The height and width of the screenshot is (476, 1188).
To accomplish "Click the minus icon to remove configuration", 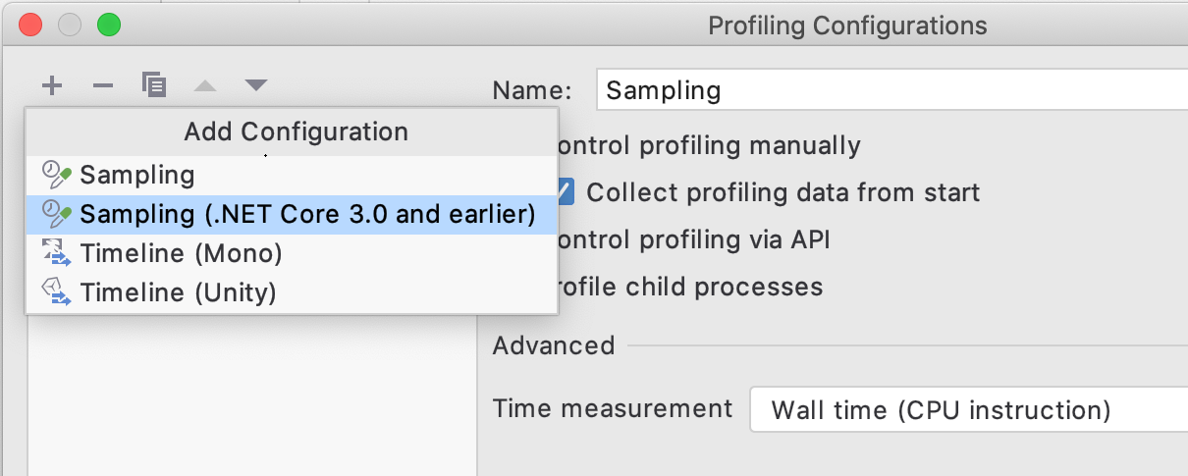I will coord(103,86).
